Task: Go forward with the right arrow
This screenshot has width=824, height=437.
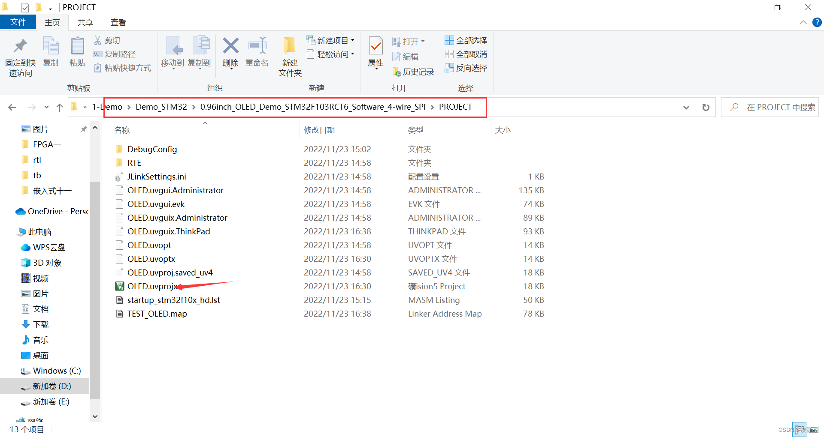Action: pos(32,107)
